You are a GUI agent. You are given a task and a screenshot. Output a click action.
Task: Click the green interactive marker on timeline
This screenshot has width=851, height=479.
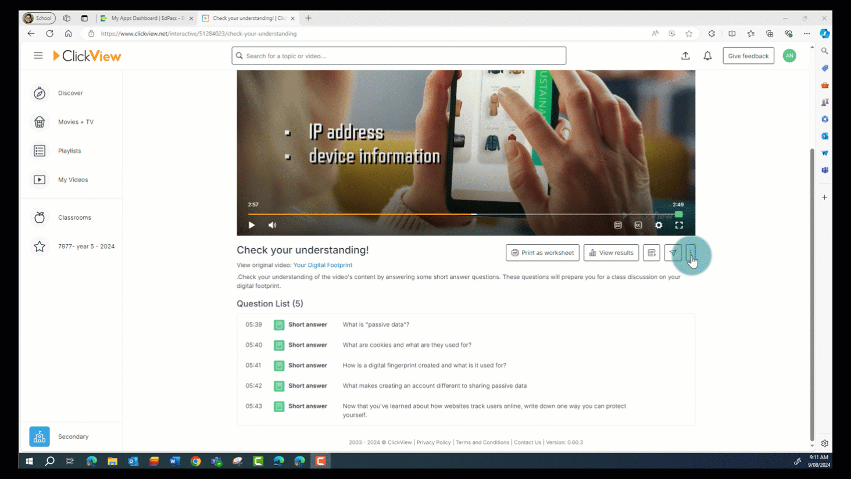click(x=678, y=214)
